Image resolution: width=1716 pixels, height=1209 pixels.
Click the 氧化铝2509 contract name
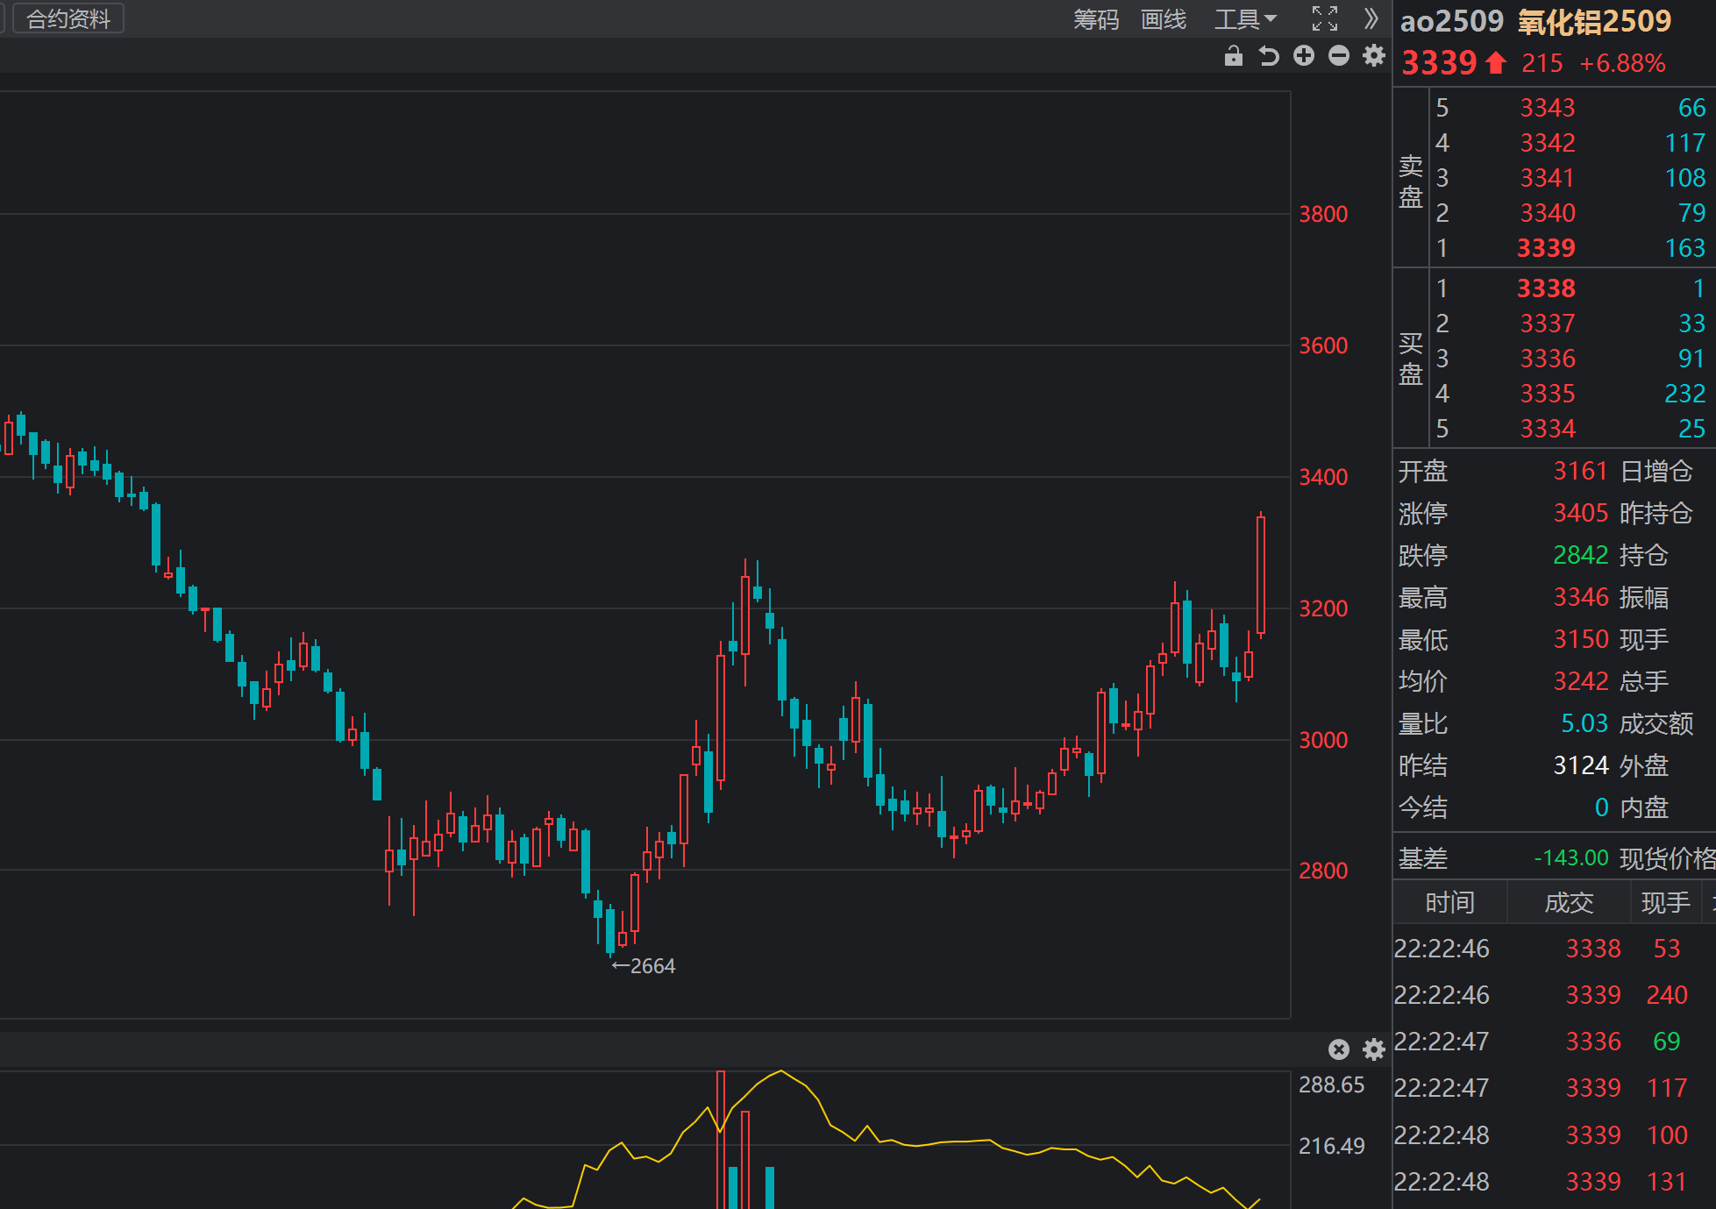(1595, 21)
